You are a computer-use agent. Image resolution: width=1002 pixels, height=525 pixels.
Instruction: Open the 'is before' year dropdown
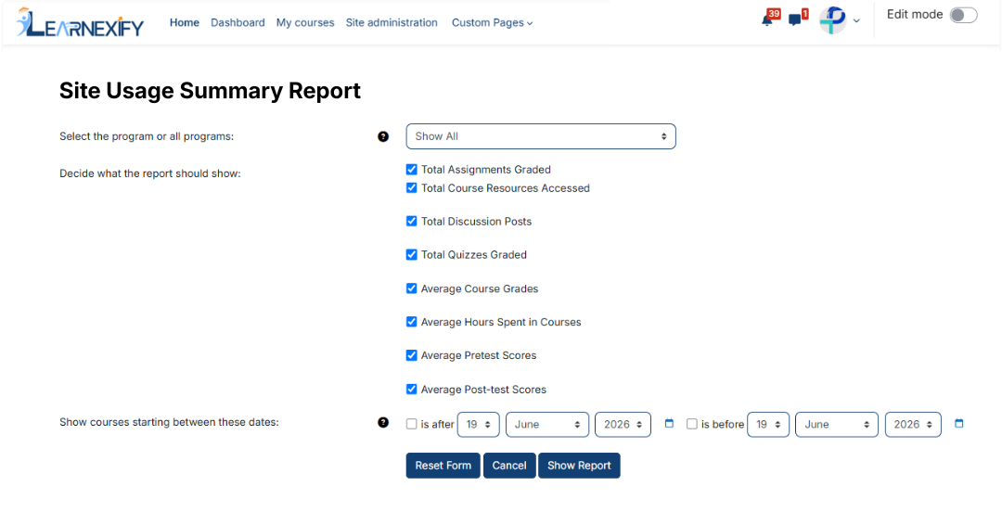[x=913, y=425]
